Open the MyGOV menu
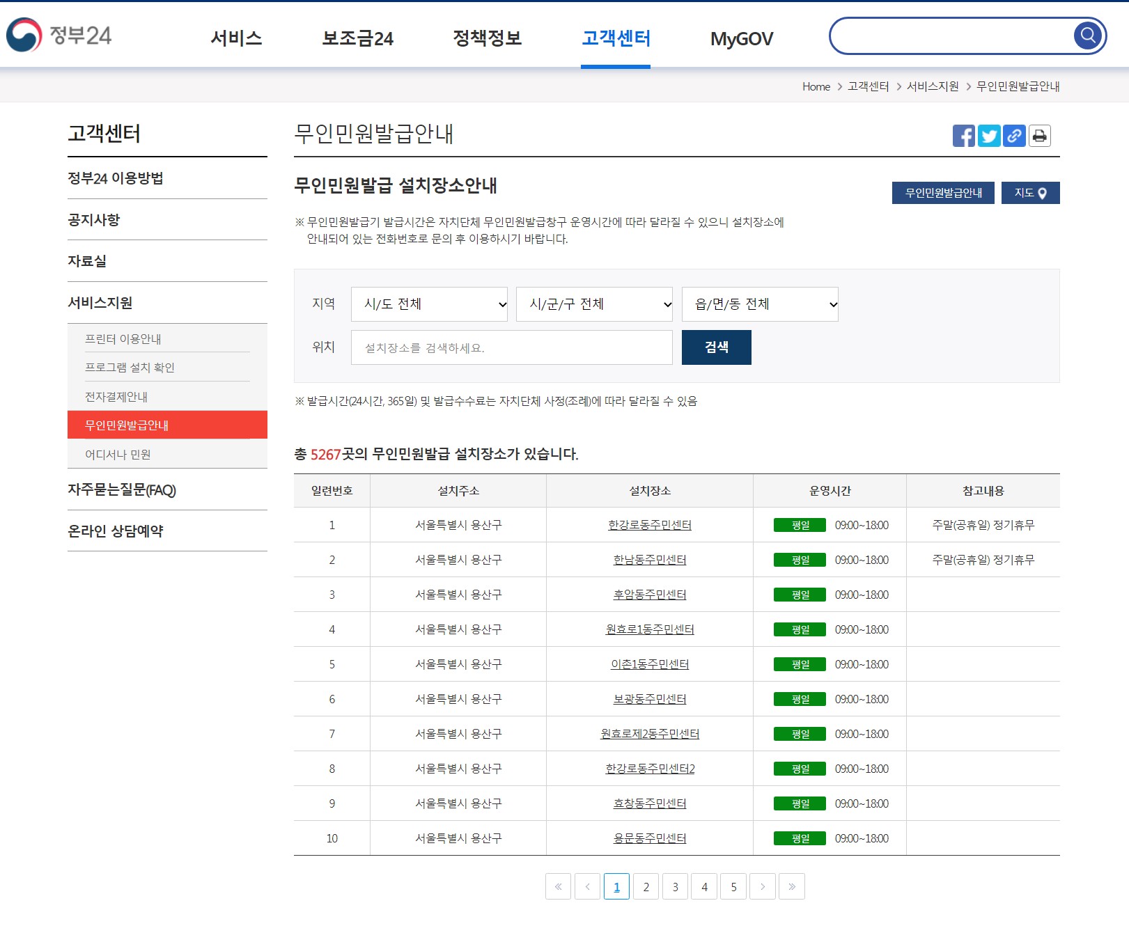Viewport: 1129px width, 926px height. 740,39
